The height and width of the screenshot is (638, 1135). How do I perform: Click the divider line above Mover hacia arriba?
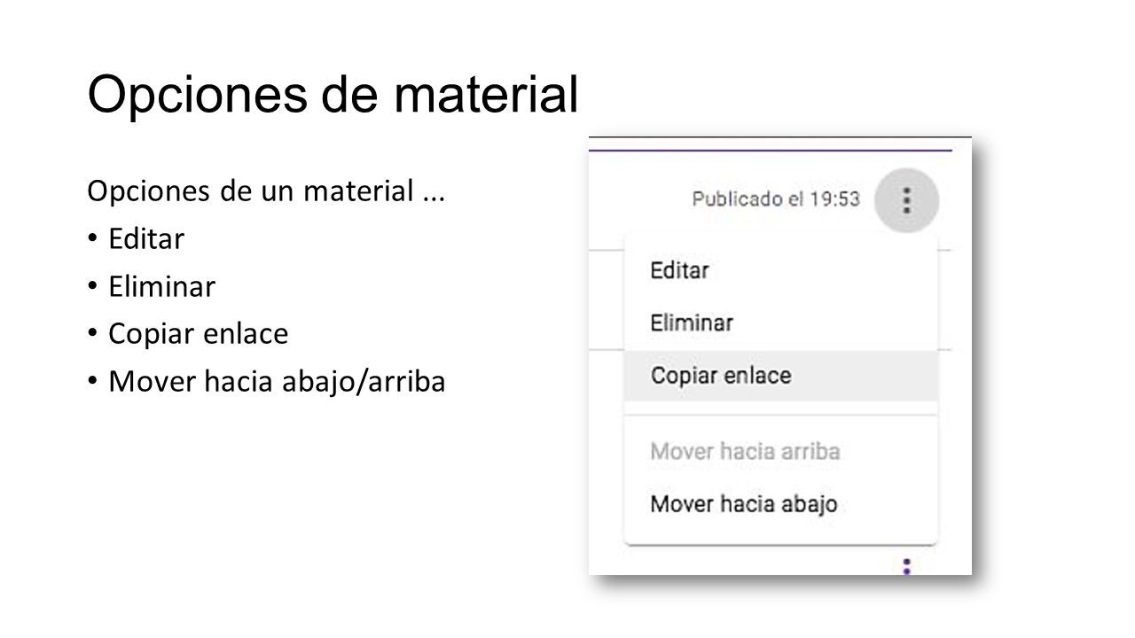(x=781, y=415)
